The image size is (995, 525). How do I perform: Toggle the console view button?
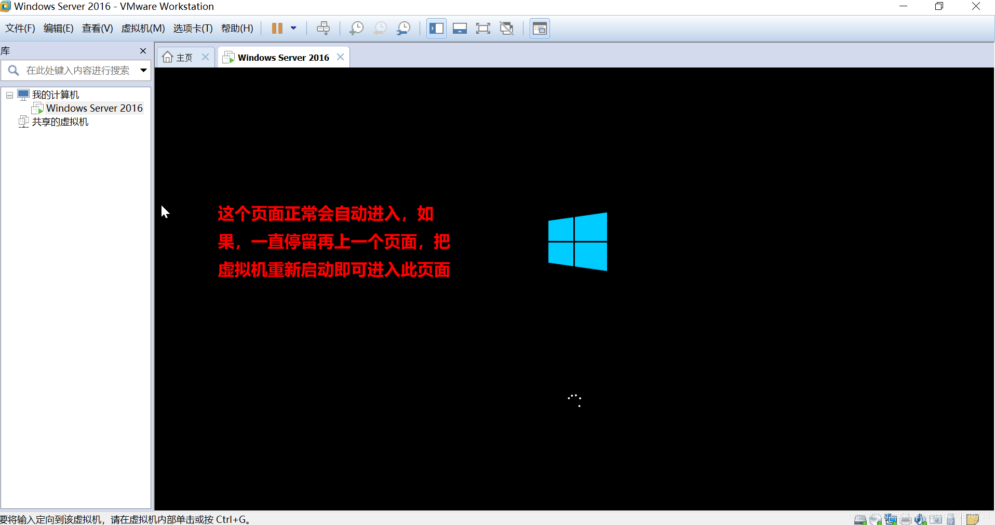point(540,28)
